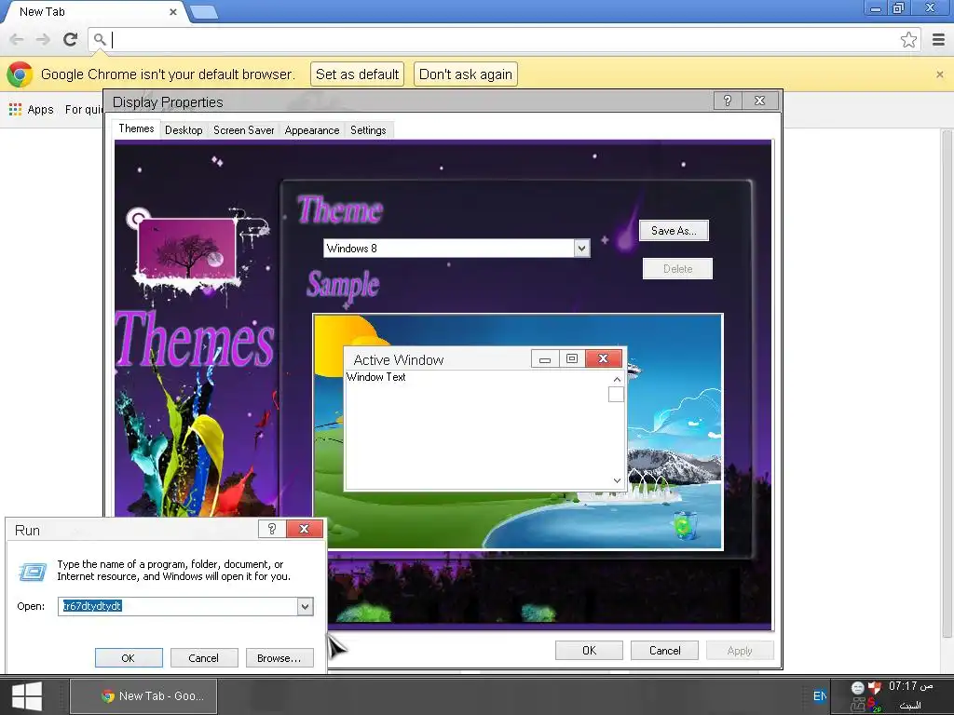Open the Chrome hamburger menu

pyautogui.click(x=938, y=40)
